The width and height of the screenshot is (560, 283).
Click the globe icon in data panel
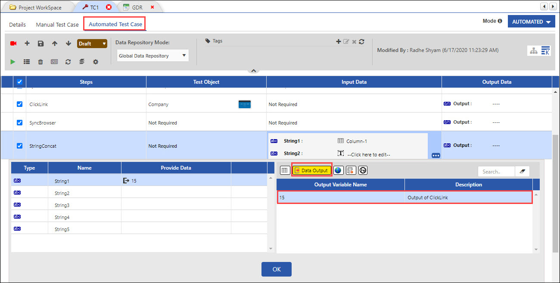pyautogui.click(x=338, y=170)
